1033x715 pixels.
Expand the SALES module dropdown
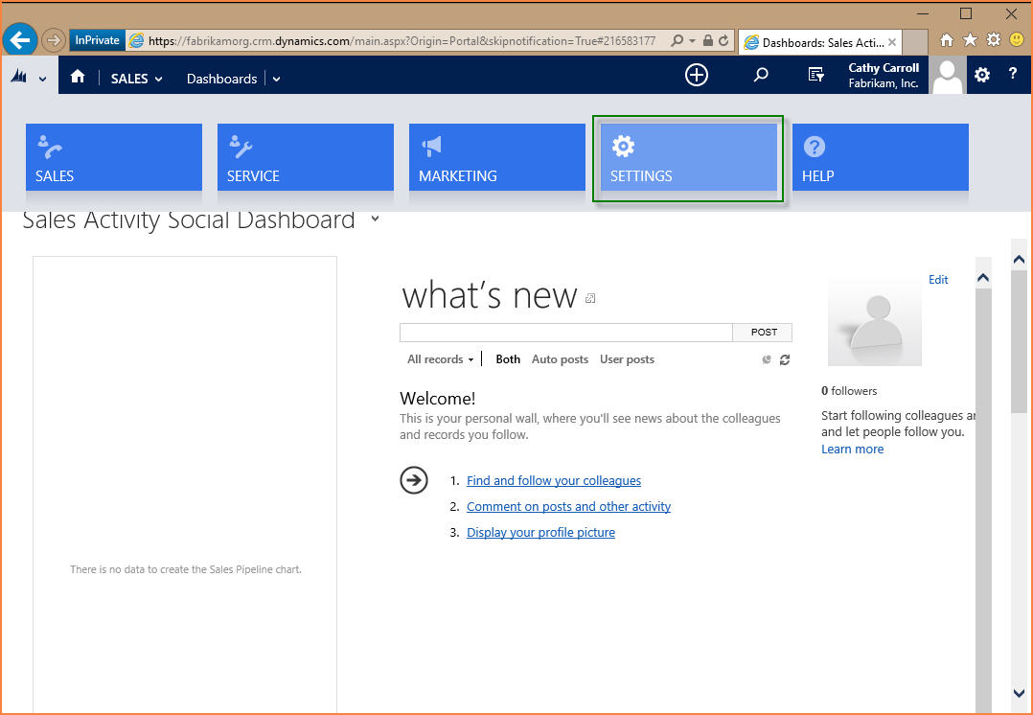137,79
